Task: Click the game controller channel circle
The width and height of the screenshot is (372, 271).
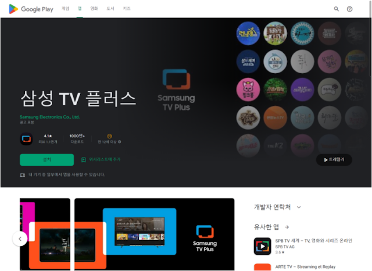Action: click(x=330, y=90)
